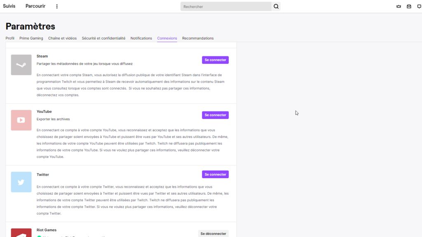Click the Suivis menu item

pyautogui.click(x=9, y=6)
